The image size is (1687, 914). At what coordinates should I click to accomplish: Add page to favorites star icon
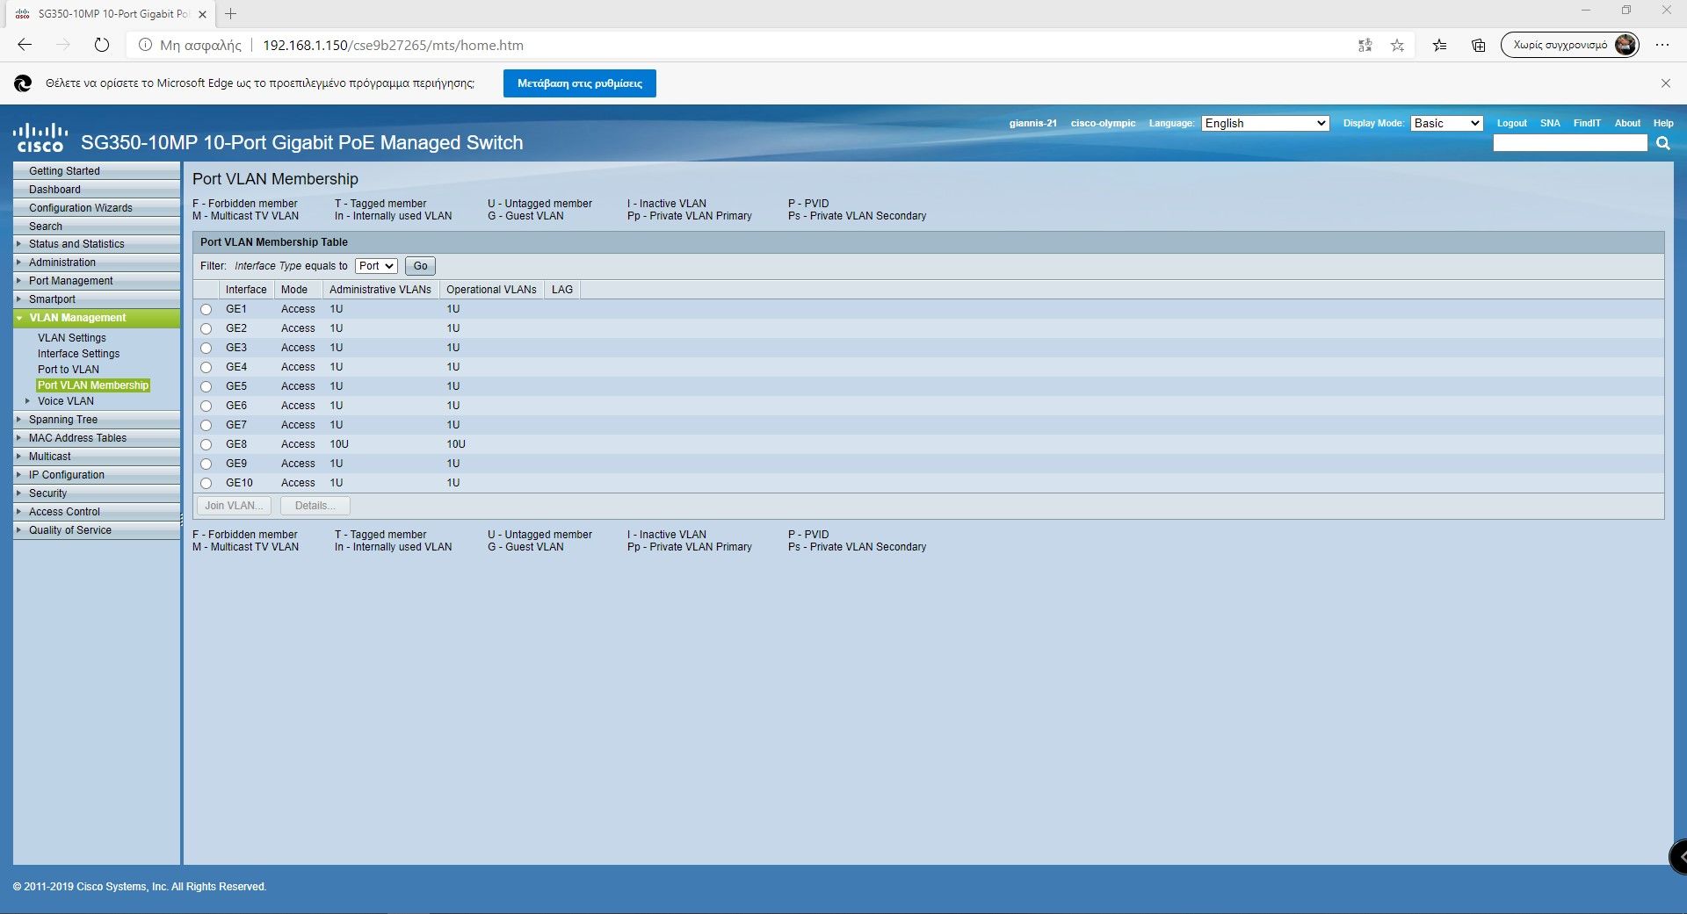click(x=1397, y=45)
